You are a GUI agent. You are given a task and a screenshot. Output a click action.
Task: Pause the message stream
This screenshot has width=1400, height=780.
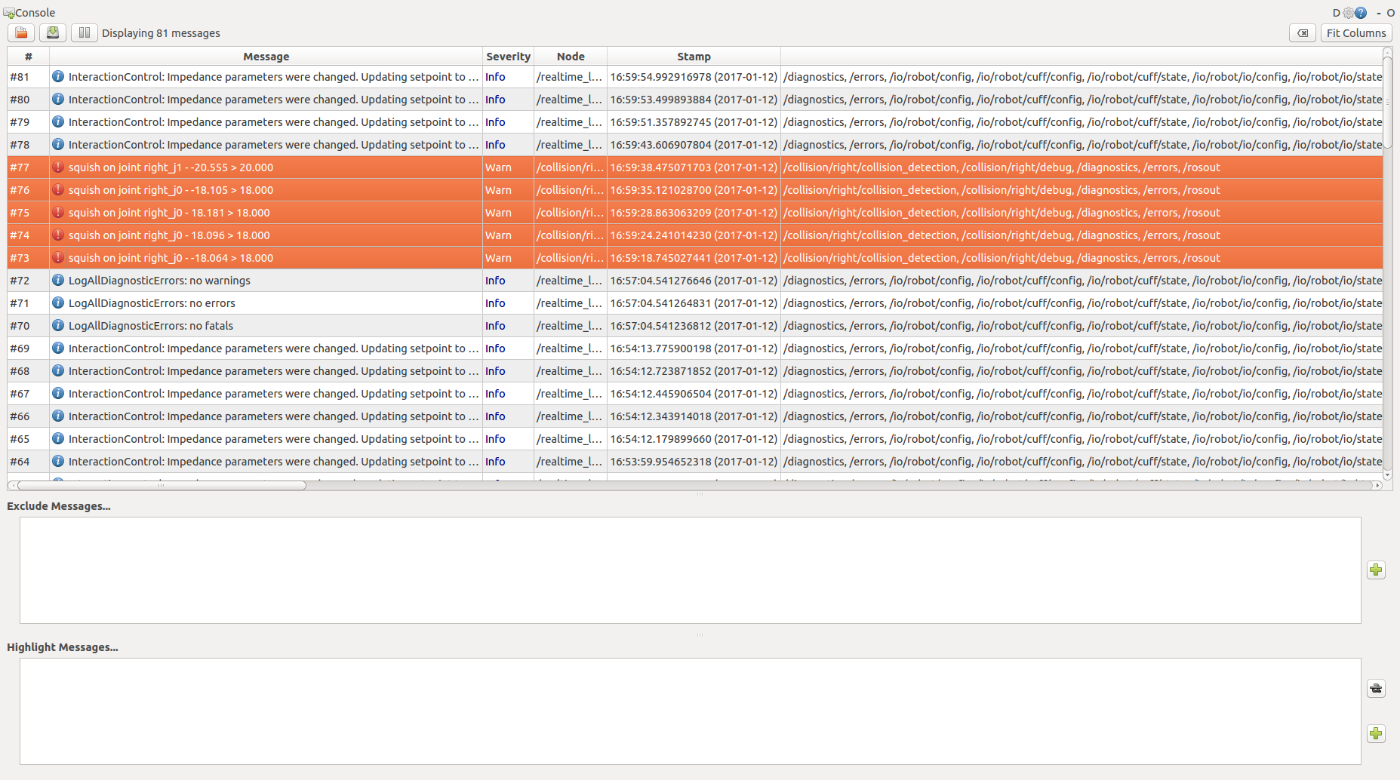click(85, 33)
